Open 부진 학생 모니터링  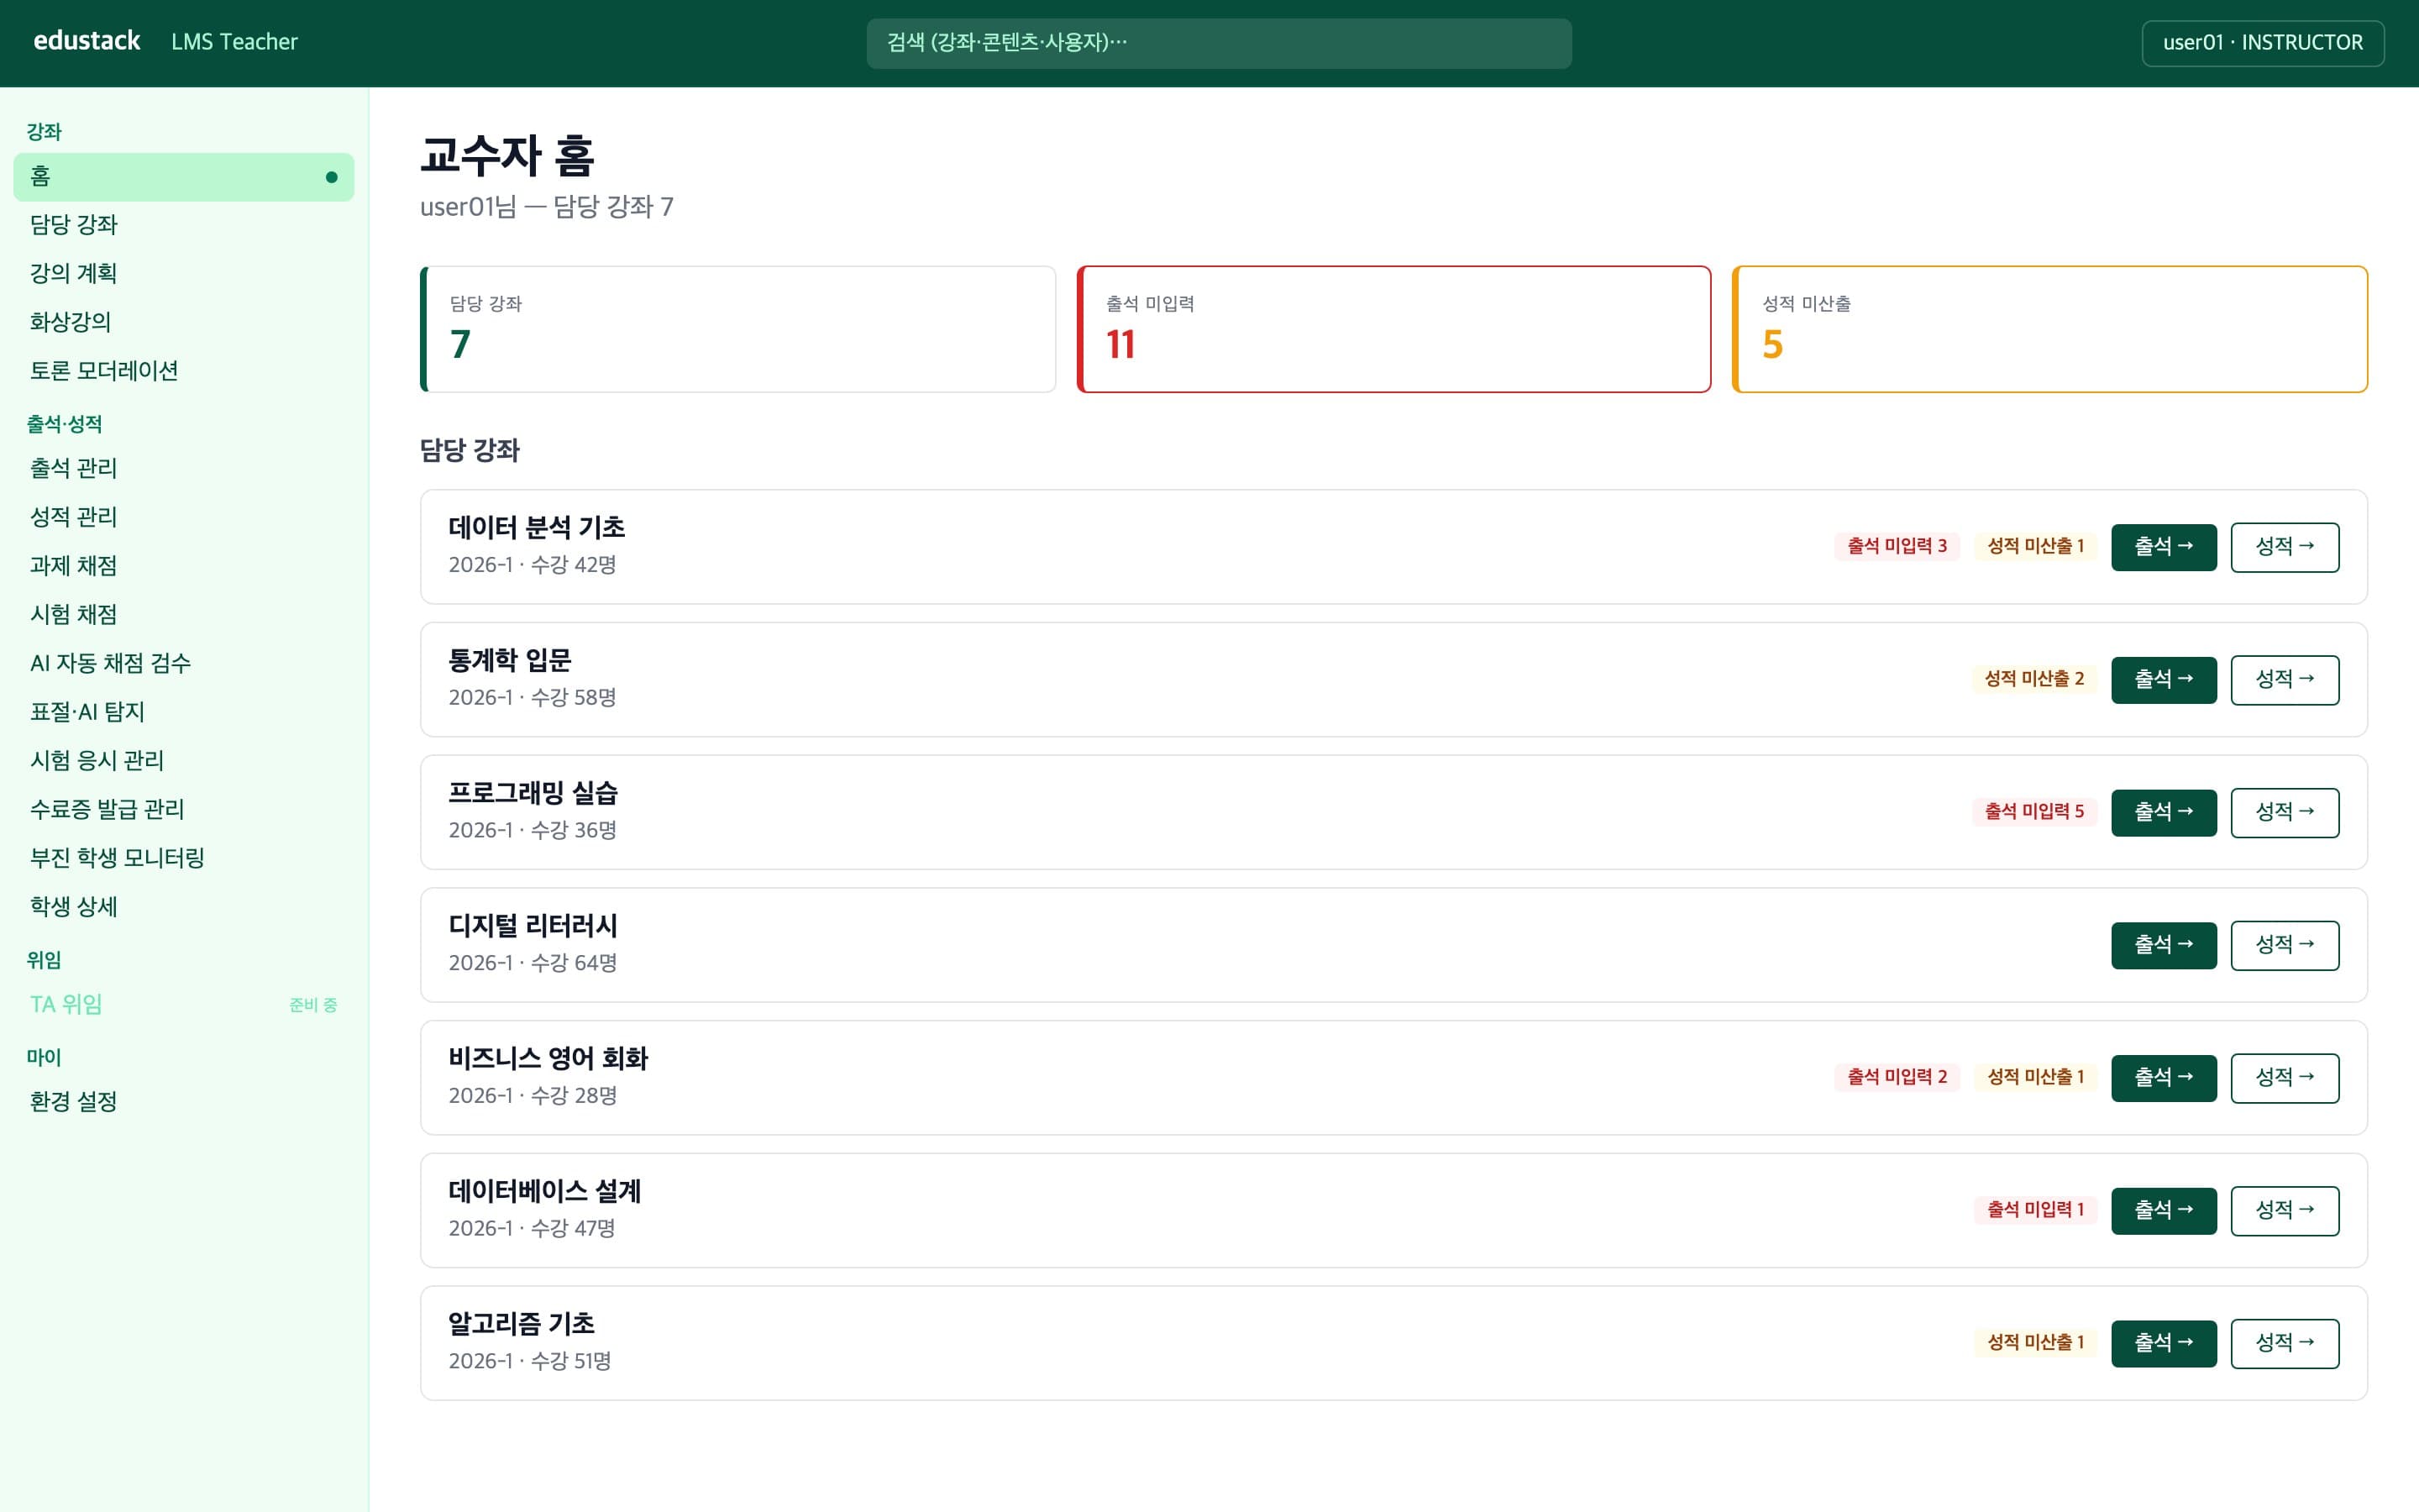click(184, 858)
